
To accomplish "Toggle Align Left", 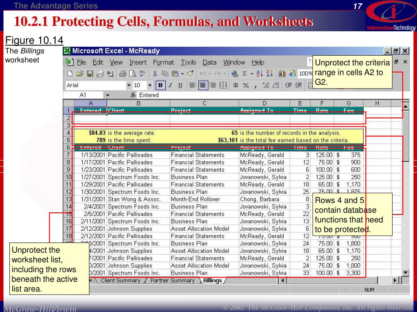I will pos(193,85).
